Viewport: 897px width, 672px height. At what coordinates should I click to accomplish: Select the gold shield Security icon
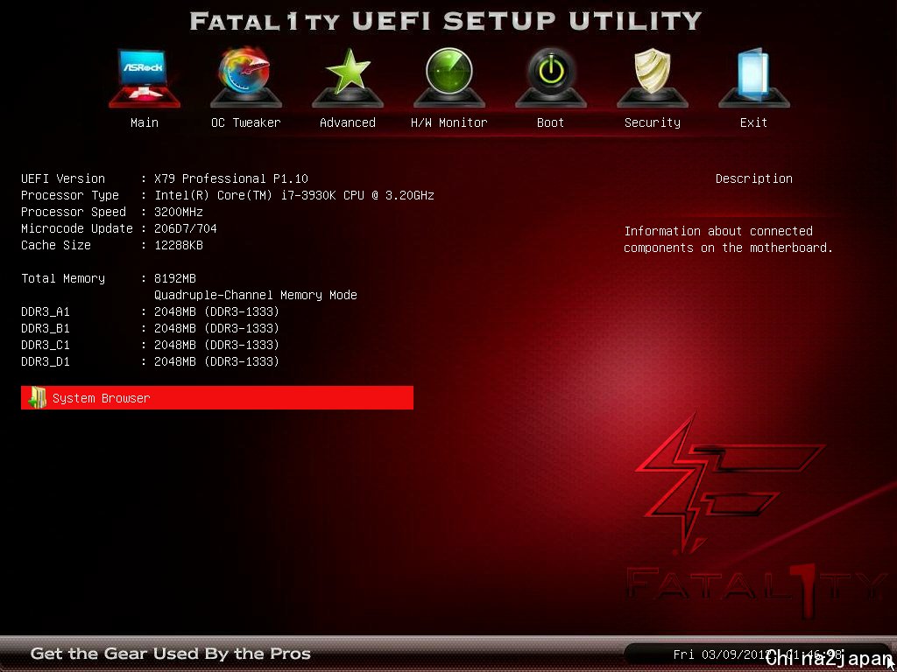point(652,78)
